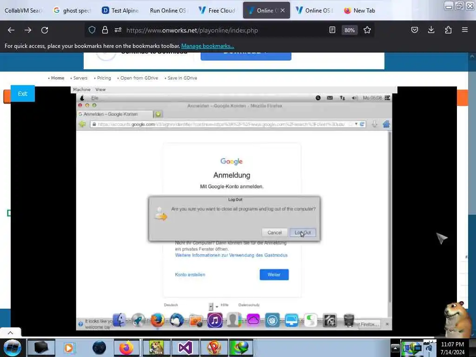The width and height of the screenshot is (476, 357).
Task: Click Log Out in the dialog
Action: coord(303,232)
